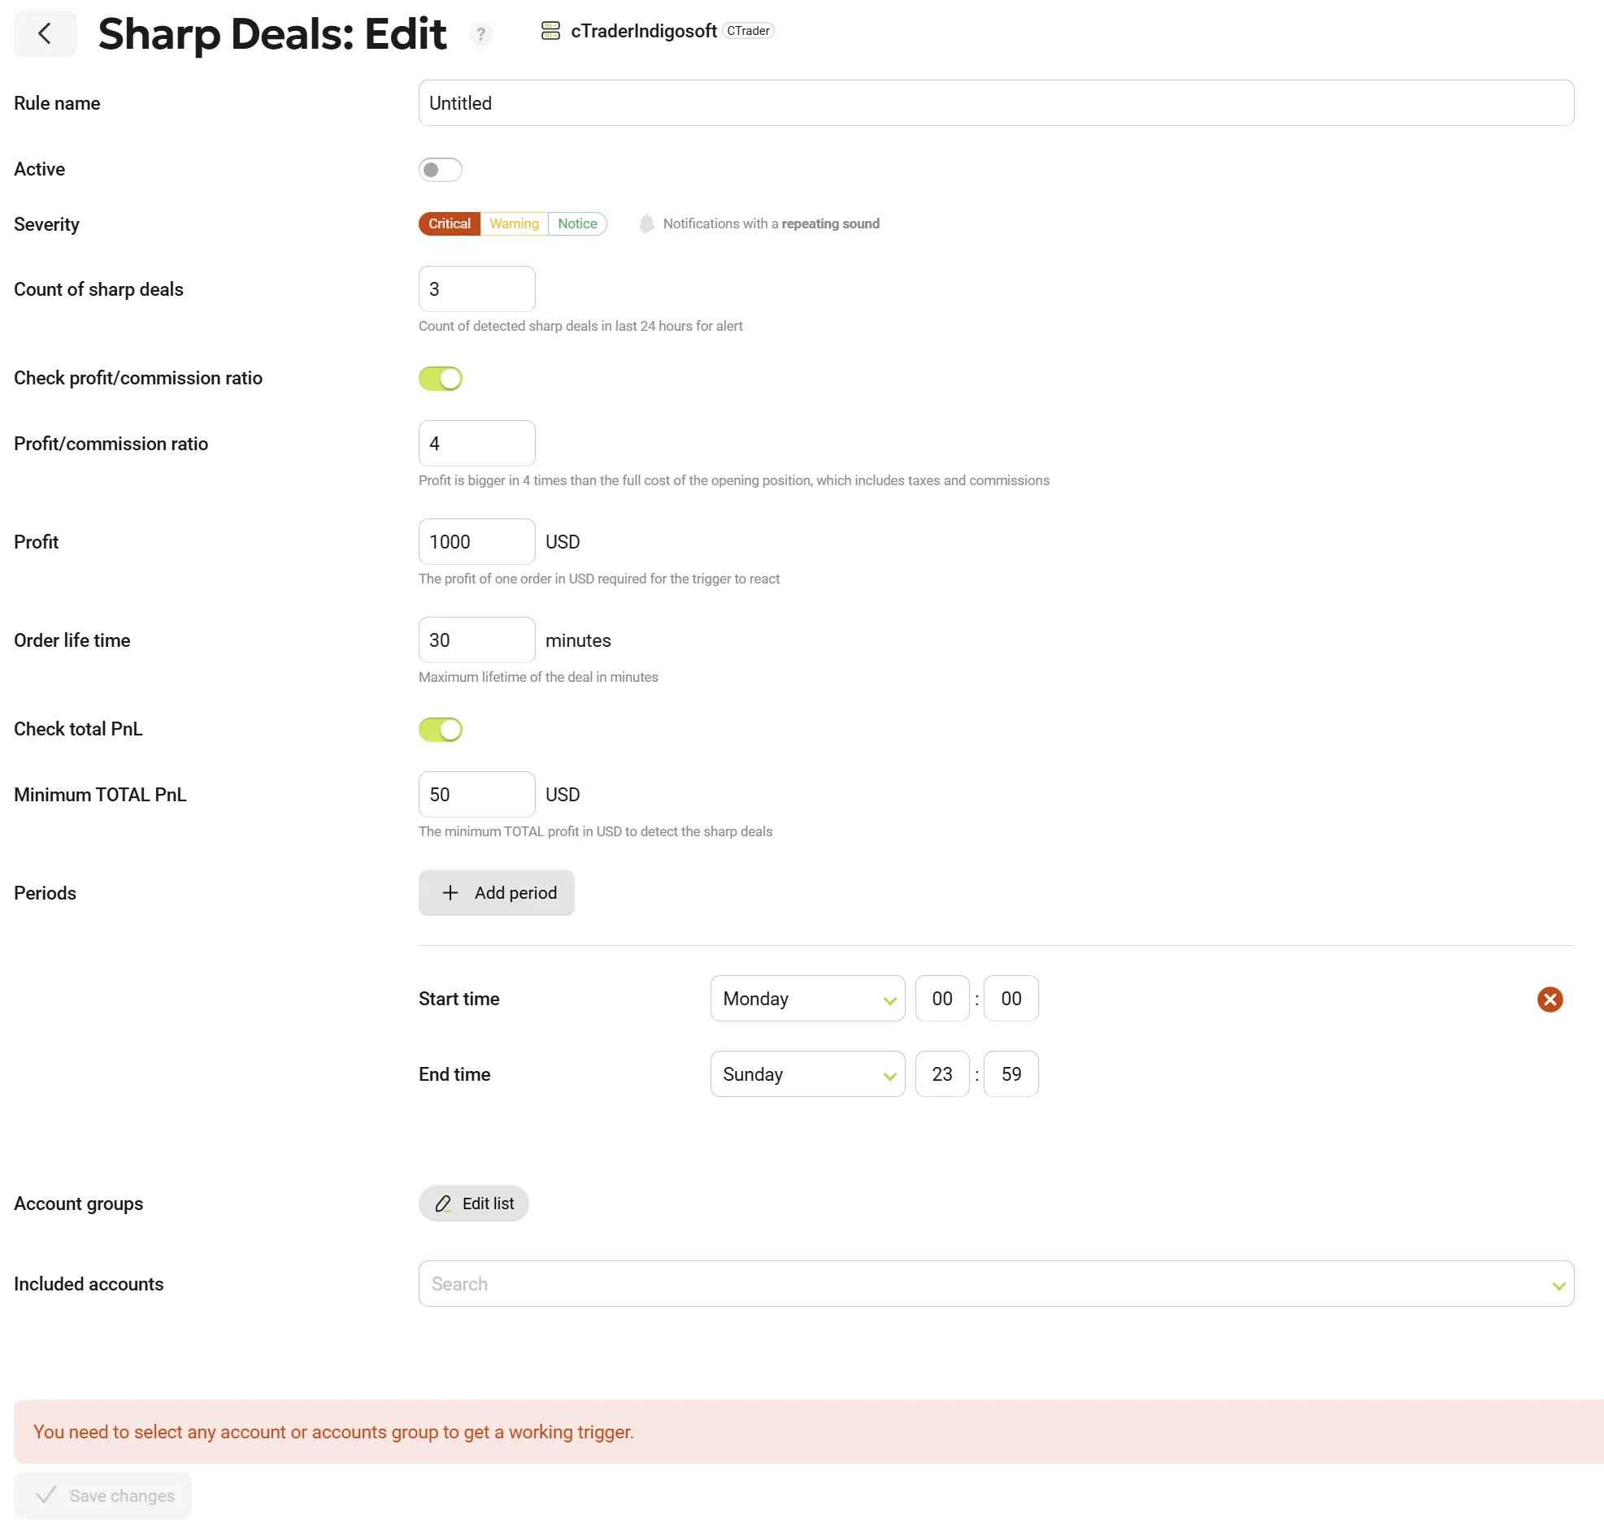
Task: Select Notice severity level
Action: (577, 223)
